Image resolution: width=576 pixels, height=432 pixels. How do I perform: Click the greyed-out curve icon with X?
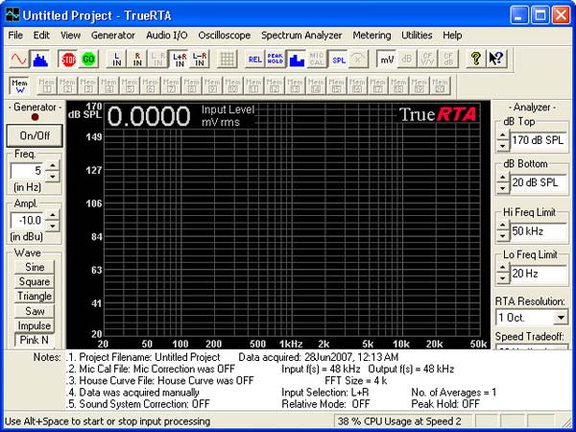(x=358, y=59)
